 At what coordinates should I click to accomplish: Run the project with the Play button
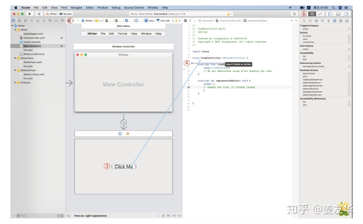pos(30,14)
